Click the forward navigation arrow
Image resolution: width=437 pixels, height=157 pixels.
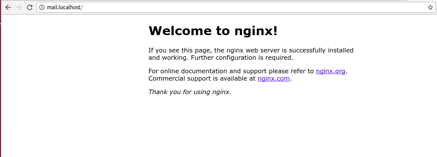(18, 8)
